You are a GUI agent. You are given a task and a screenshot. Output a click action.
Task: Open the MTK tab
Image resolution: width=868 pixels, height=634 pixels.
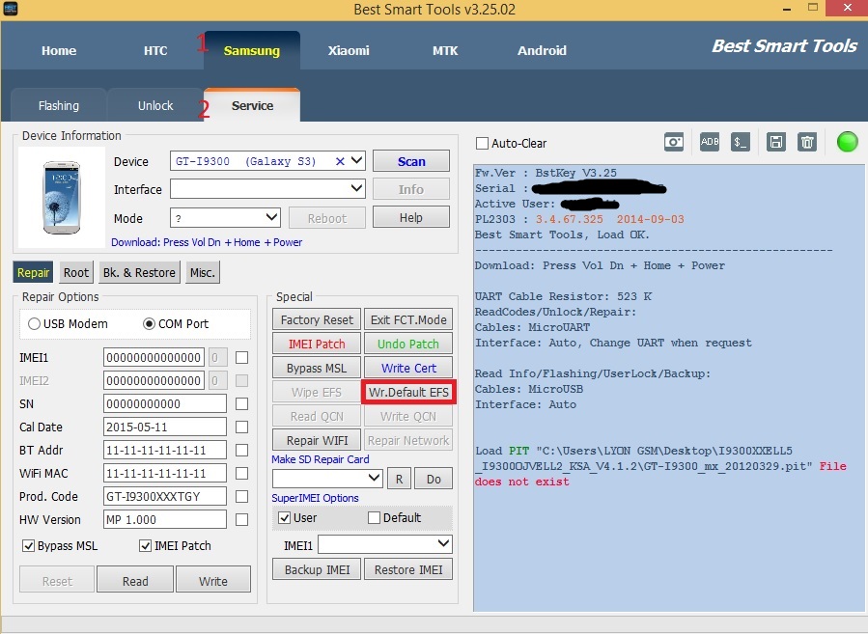[445, 50]
